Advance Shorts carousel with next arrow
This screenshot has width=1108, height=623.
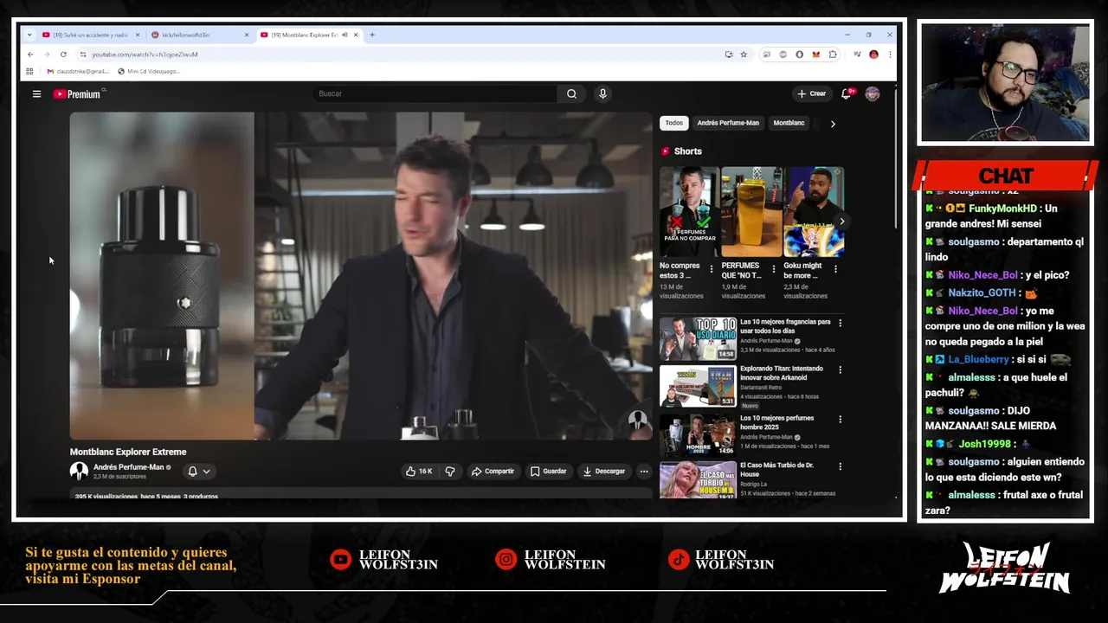841,222
